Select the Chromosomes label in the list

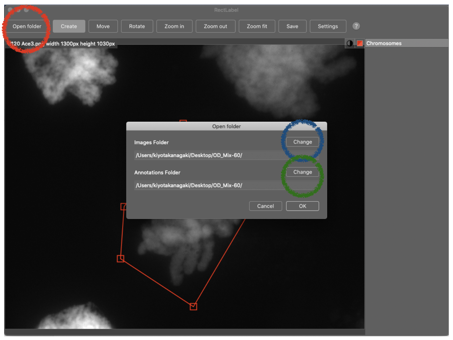[384, 43]
